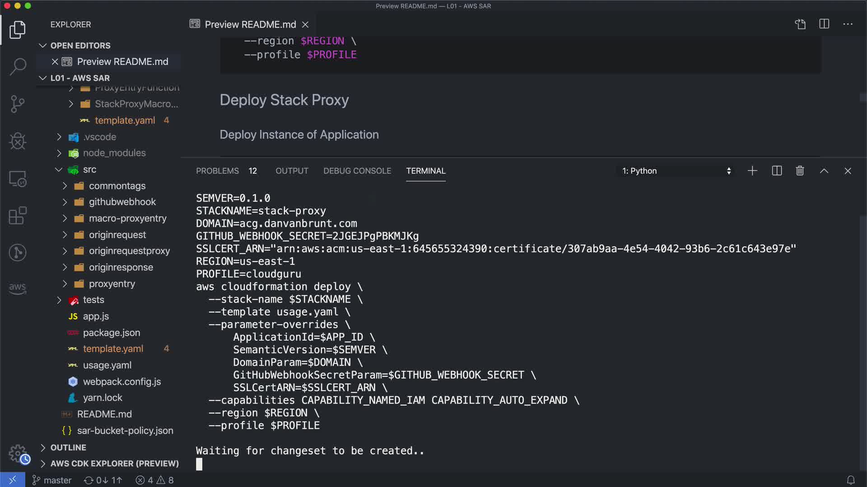Collapse the src folder
The width and height of the screenshot is (867, 487).
click(x=89, y=170)
